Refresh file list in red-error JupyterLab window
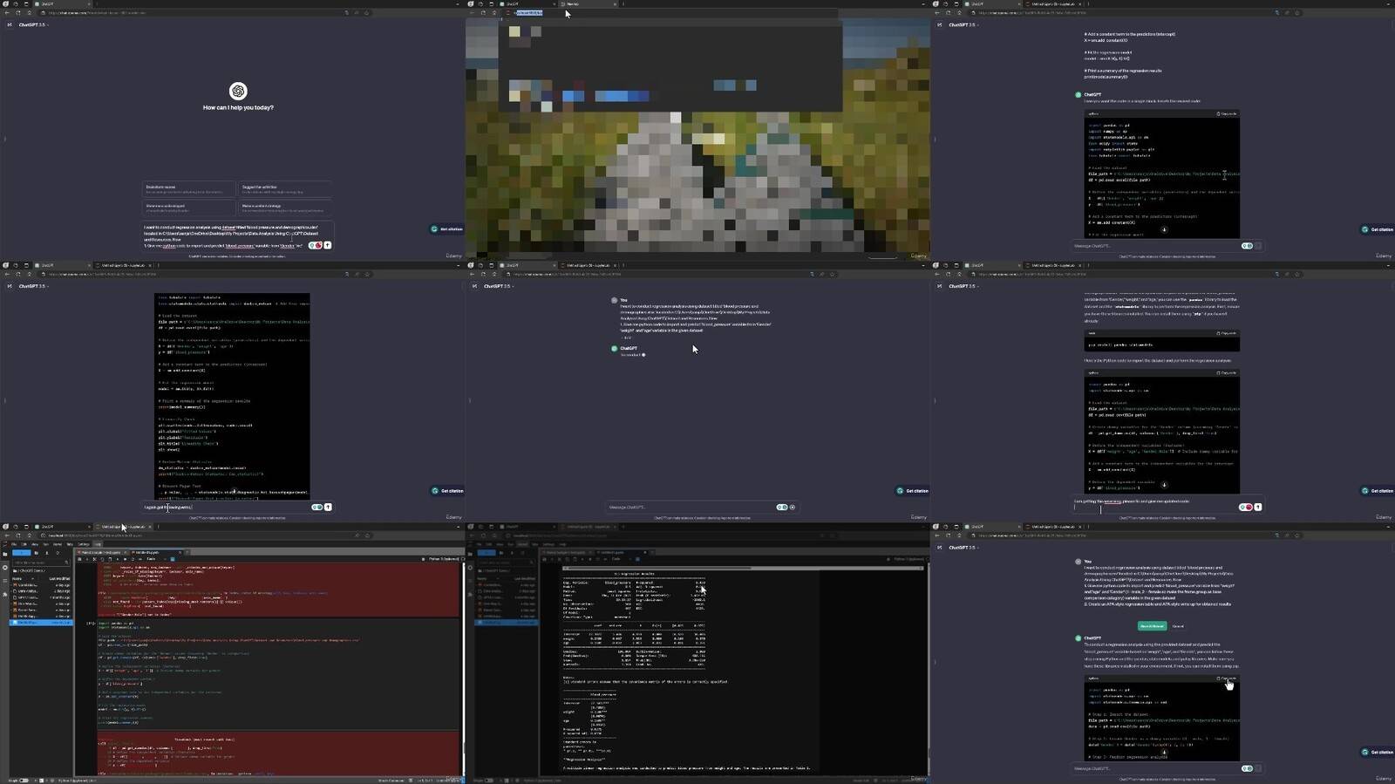This screenshot has height=784, width=1395. click(x=57, y=553)
